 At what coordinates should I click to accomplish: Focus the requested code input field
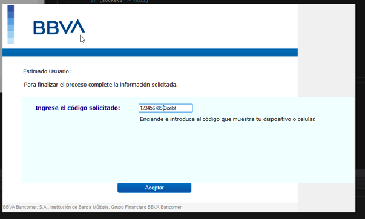pos(165,108)
